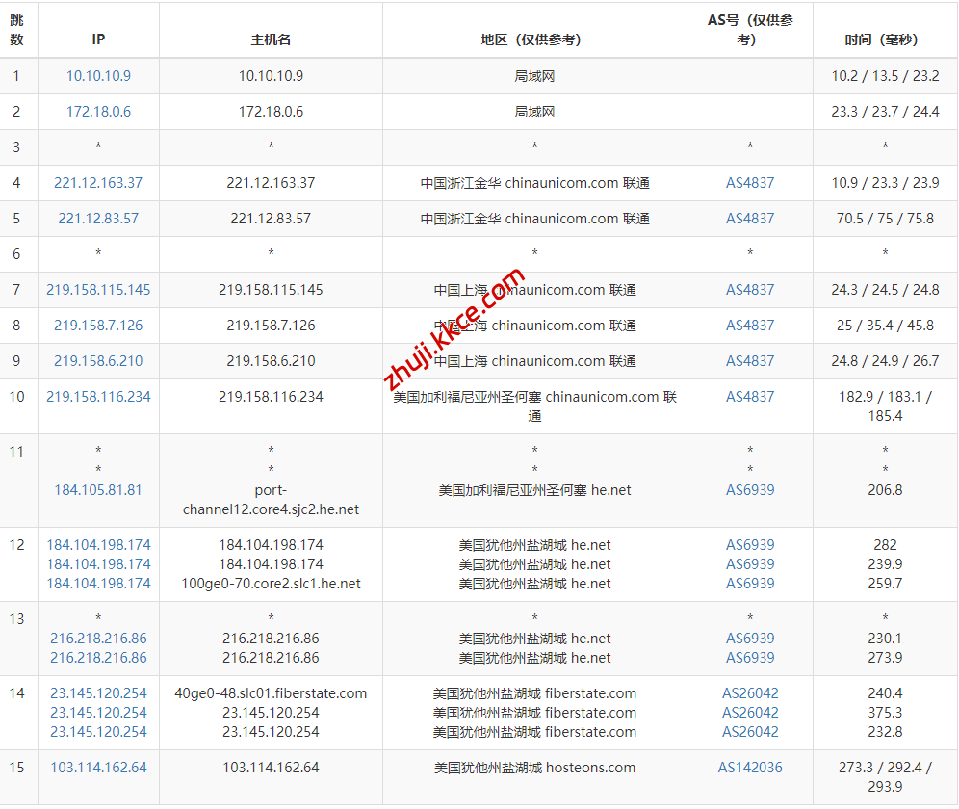Click blue IP link 103.114.162.64
Screen dimensions: 959x809
coord(98,768)
